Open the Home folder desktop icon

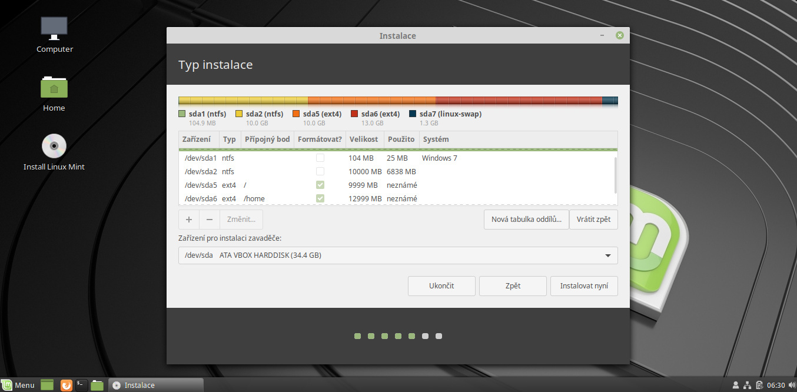54,94
